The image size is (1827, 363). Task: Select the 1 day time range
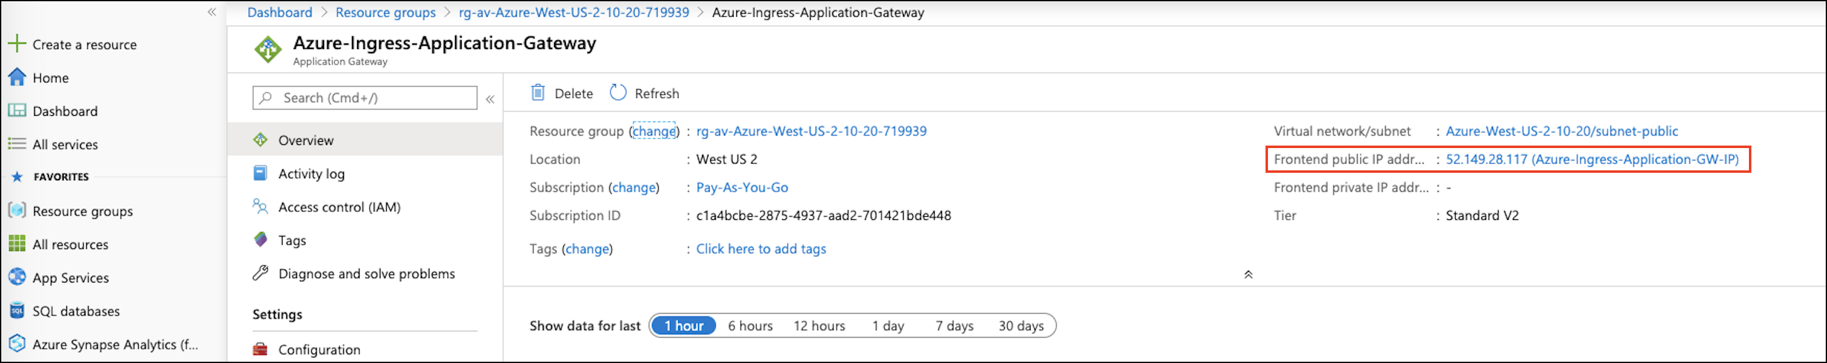tap(888, 325)
